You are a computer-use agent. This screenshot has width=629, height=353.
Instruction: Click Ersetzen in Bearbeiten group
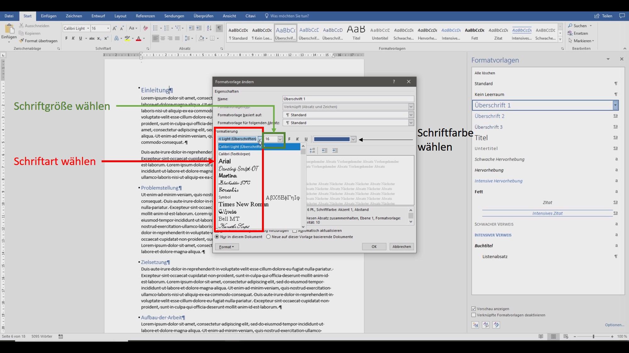578,33
